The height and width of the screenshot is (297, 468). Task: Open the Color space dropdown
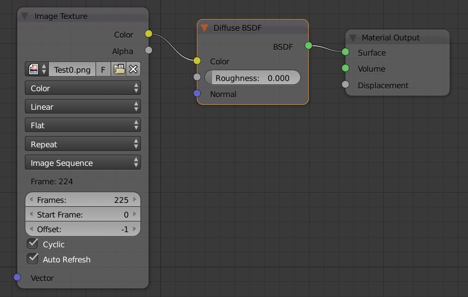pos(83,88)
